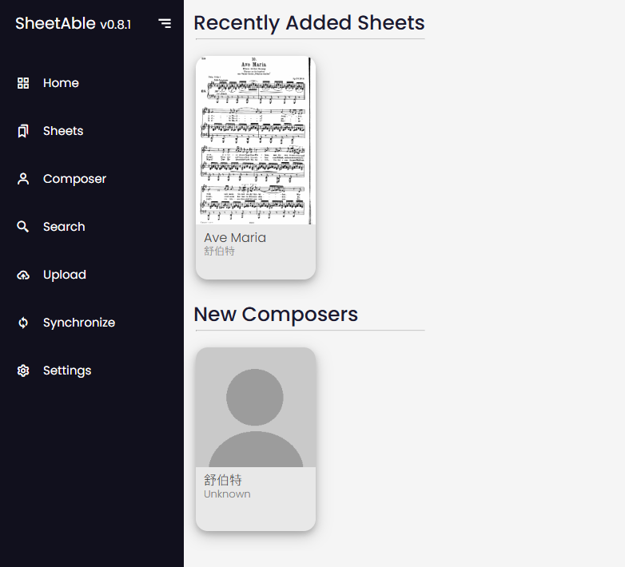
Task: Click the SheetAble v0.8.1 logo text
Action: coord(73,23)
